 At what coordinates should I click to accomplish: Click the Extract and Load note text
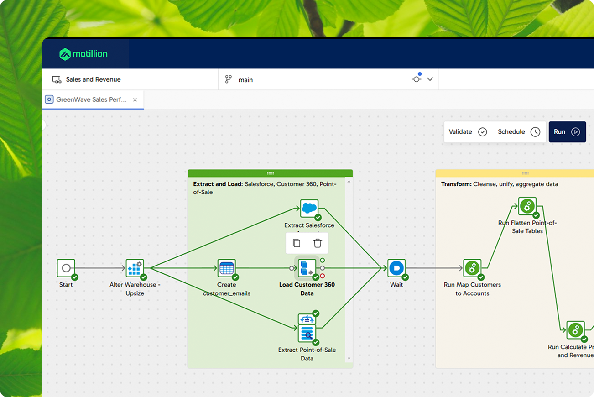[265, 188]
